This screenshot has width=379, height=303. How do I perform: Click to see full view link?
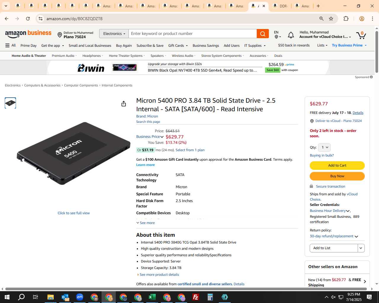click(x=74, y=213)
